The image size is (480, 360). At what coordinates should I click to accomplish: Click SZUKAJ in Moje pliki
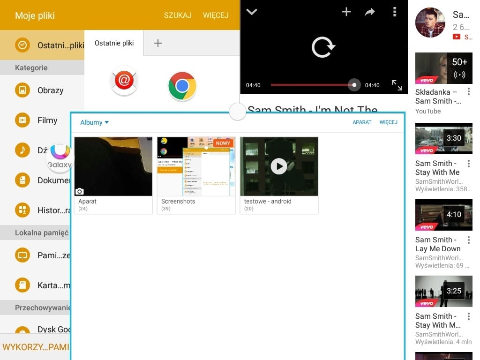(x=178, y=15)
